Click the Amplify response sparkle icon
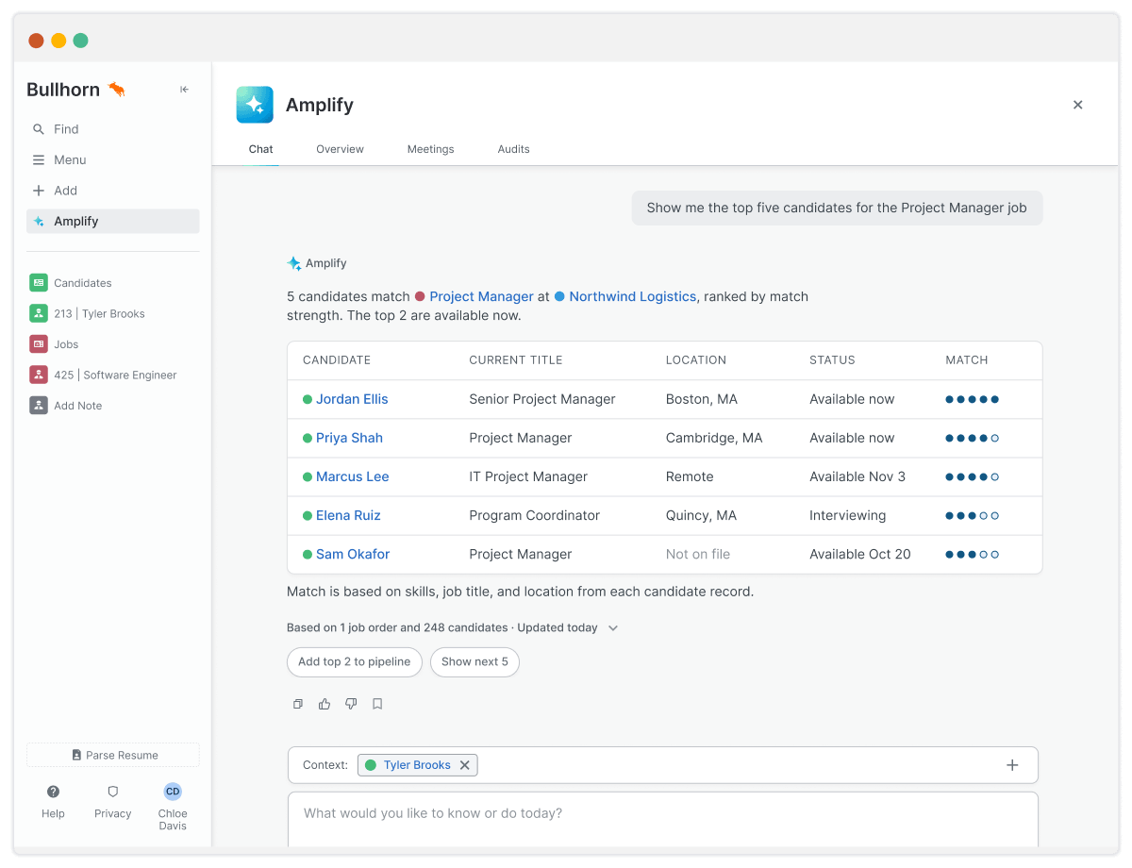 pos(294,263)
